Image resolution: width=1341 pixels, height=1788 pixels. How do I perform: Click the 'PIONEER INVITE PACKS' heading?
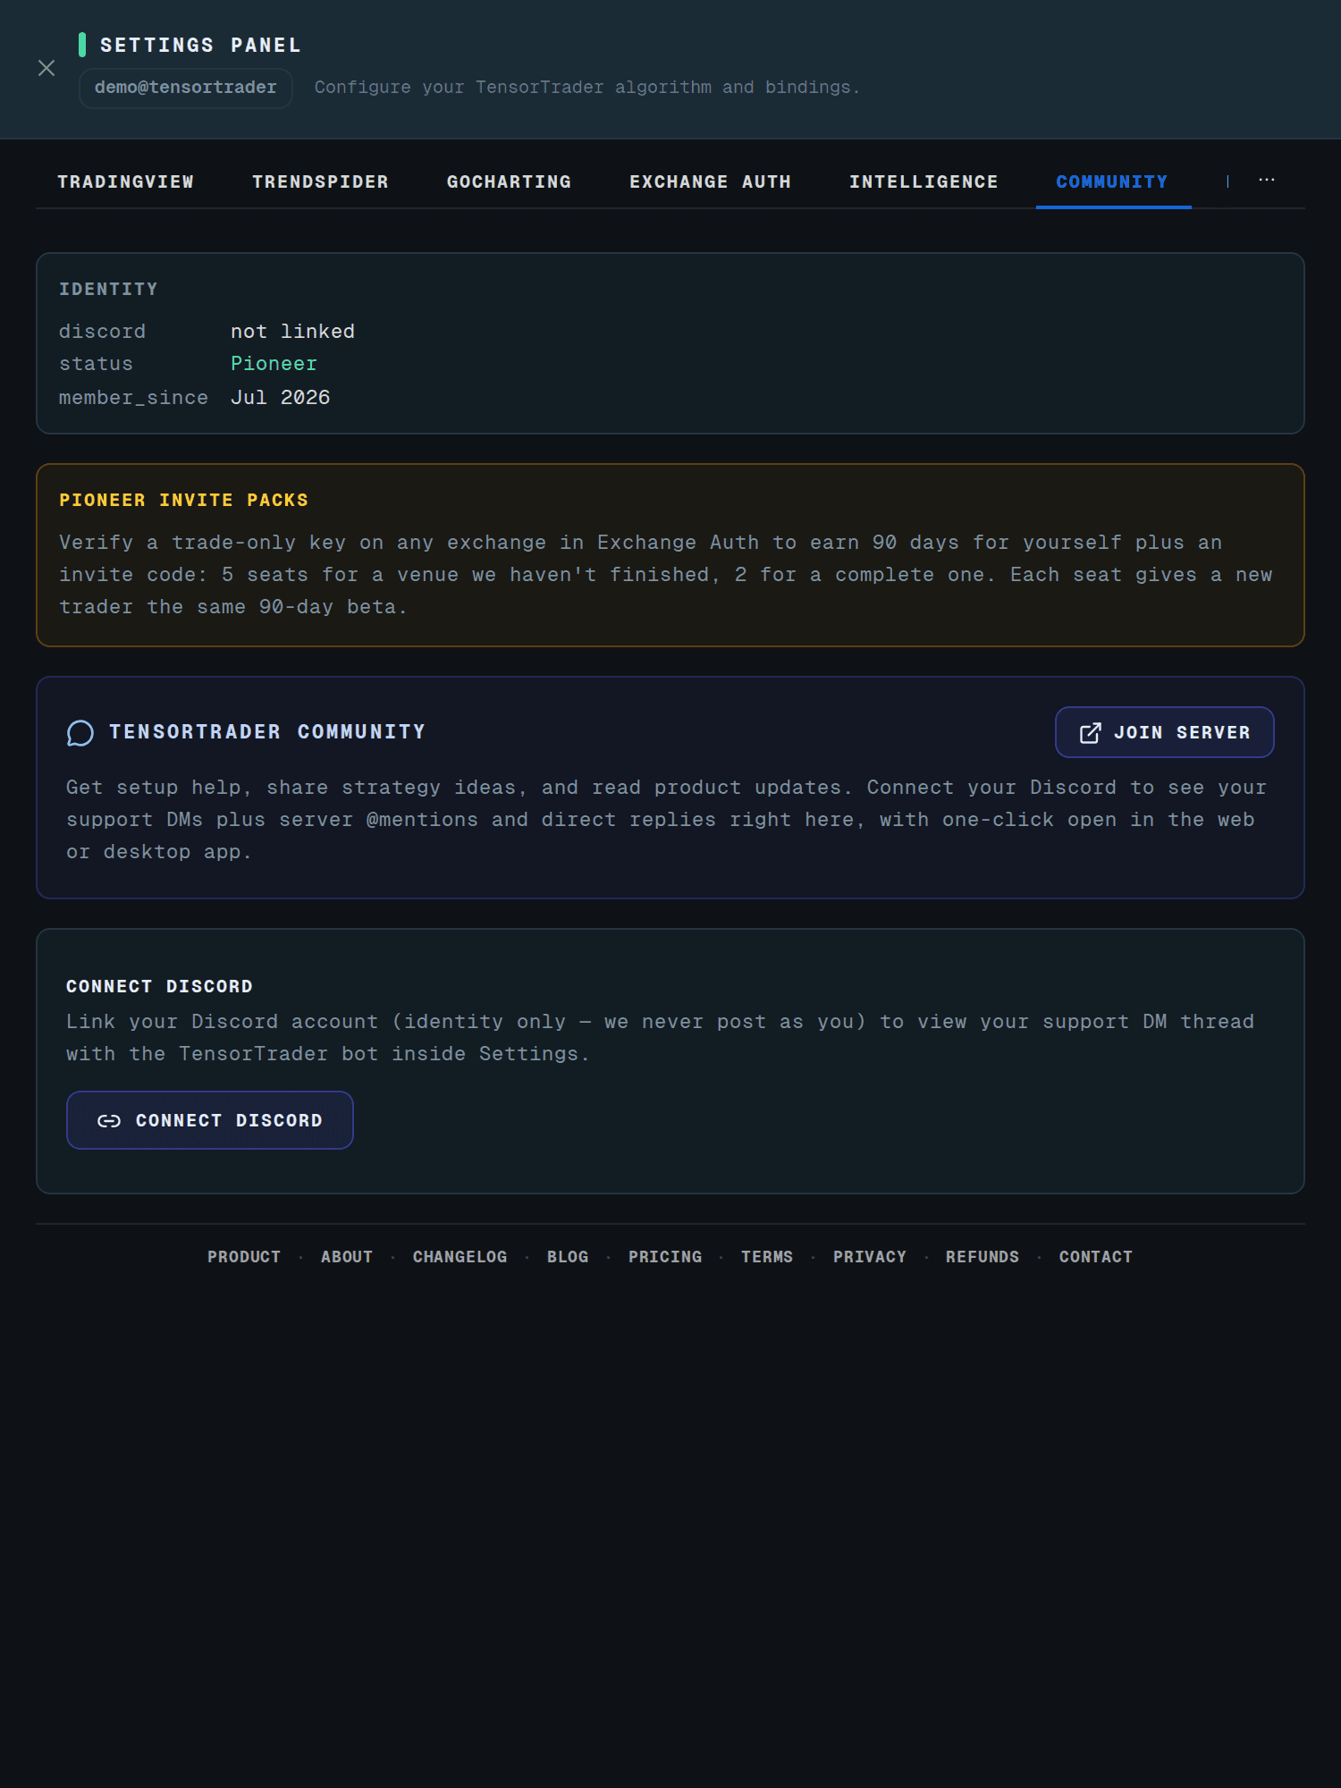(x=184, y=501)
